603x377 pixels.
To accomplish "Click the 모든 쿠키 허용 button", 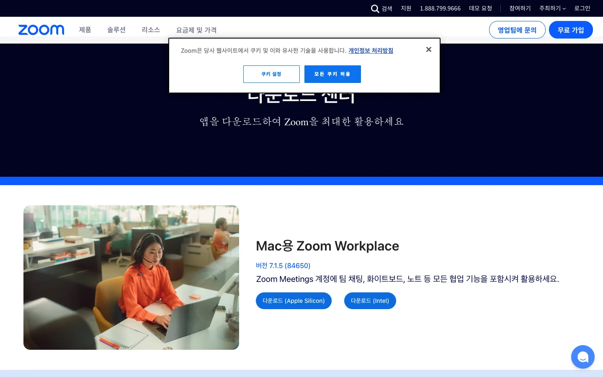I will 332,74.
